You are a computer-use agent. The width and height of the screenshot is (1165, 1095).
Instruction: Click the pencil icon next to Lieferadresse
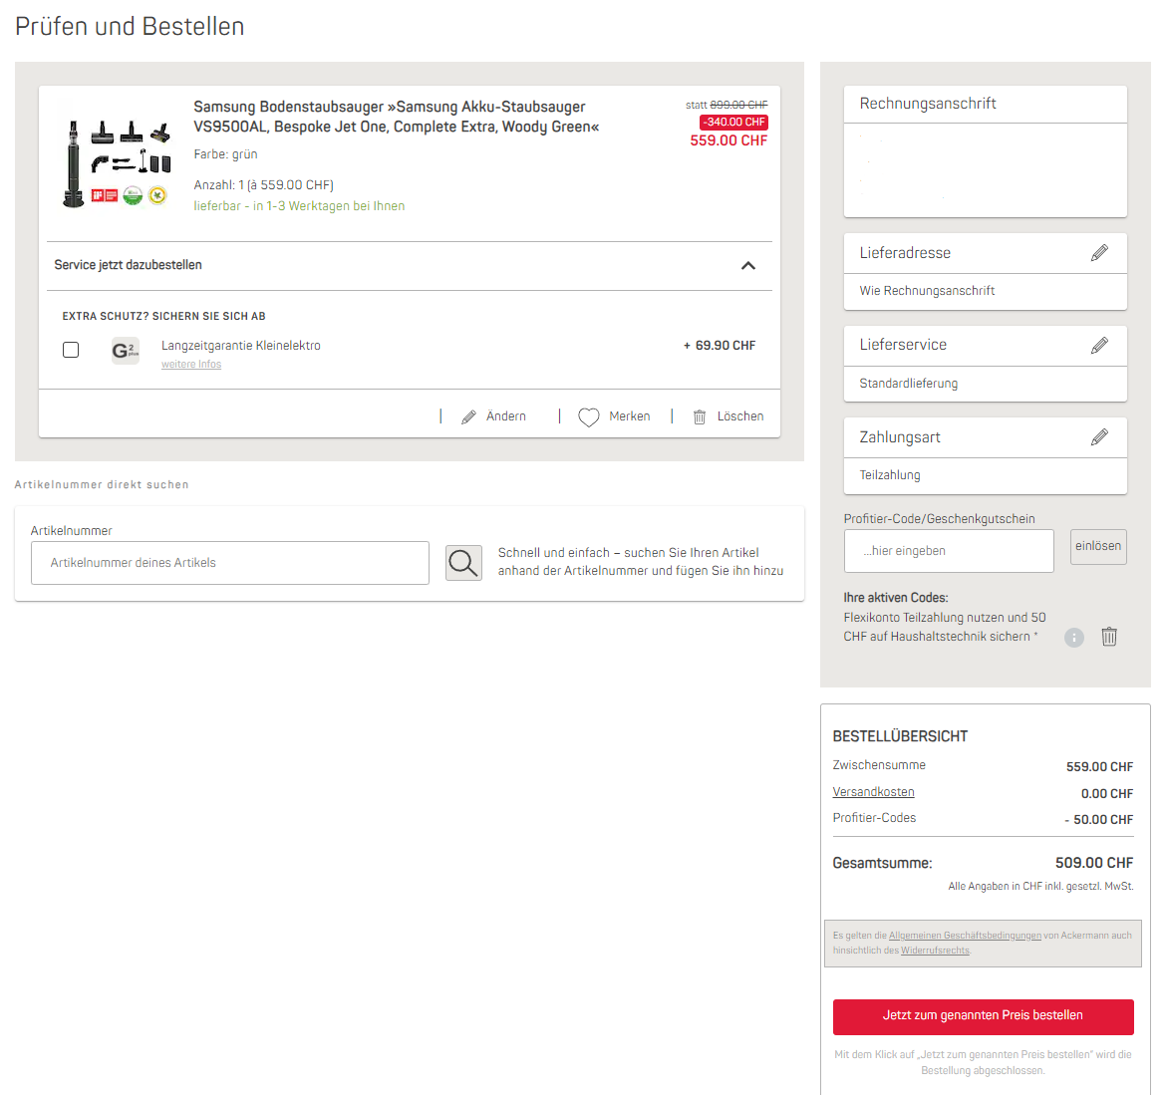point(1099,253)
